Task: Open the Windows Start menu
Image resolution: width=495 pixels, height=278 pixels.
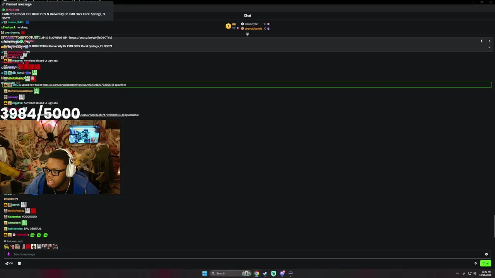Action: (205, 273)
